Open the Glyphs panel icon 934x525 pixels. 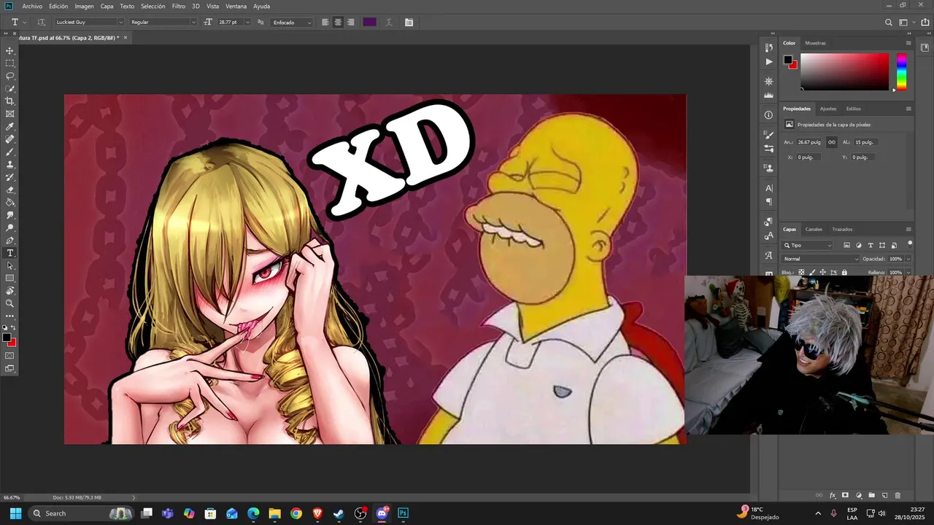(768, 256)
